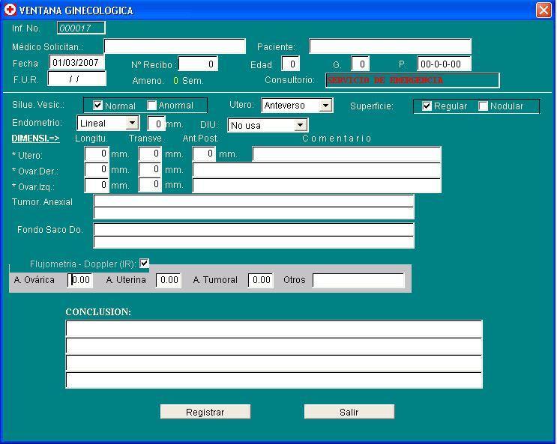The image size is (557, 444).
Task: Click the red cross window icon
Action: (x=10, y=10)
